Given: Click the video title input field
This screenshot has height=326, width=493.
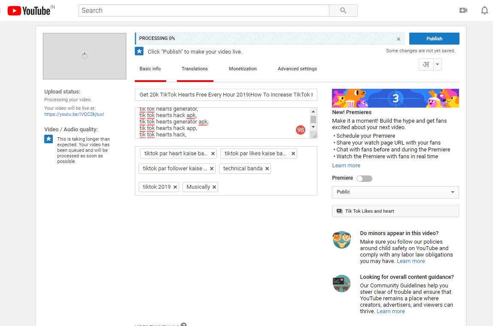Looking at the screenshot, I should coord(226,95).
